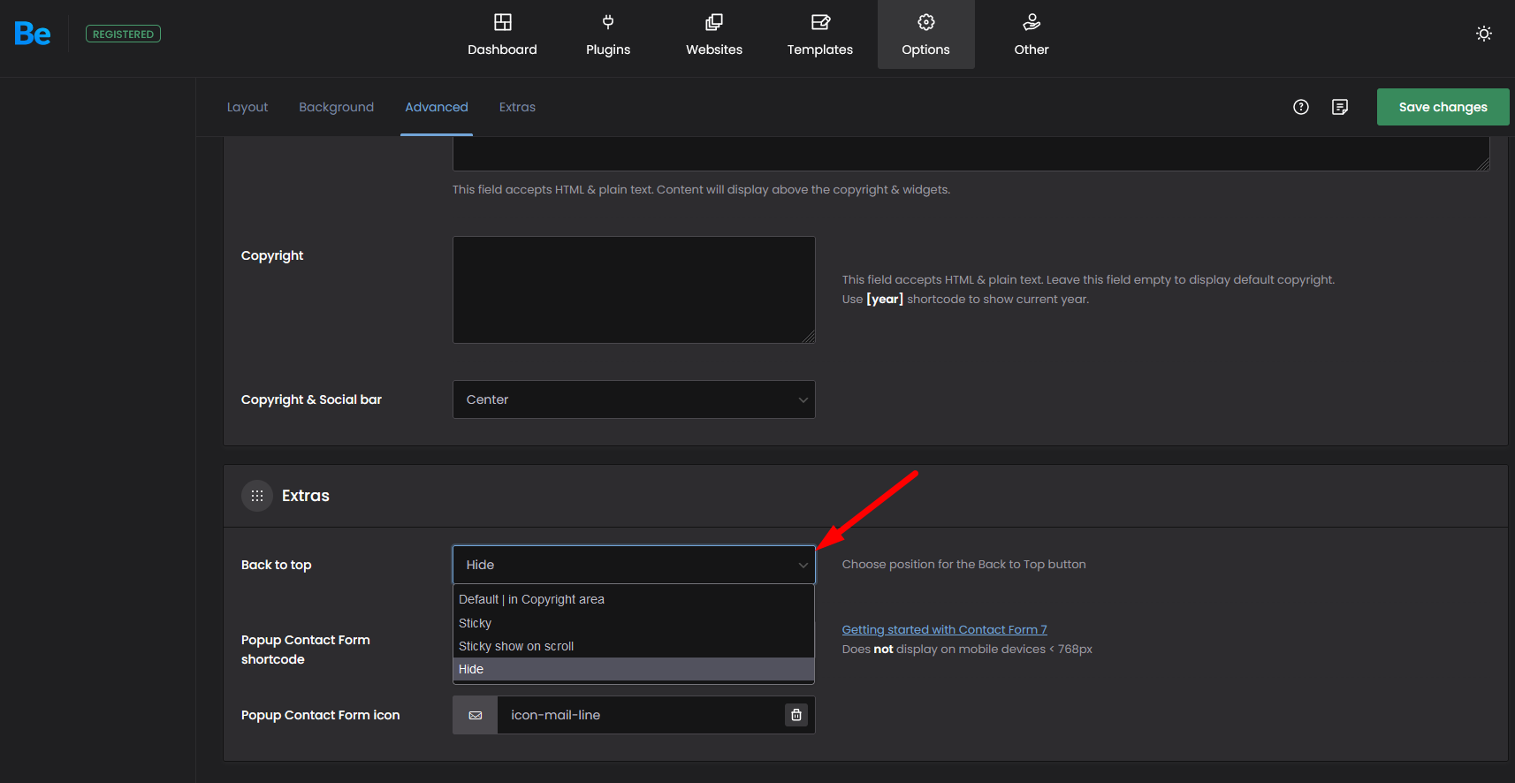Image resolution: width=1515 pixels, height=783 pixels.
Task: Click the Extras section grid icon
Action: [x=257, y=496]
